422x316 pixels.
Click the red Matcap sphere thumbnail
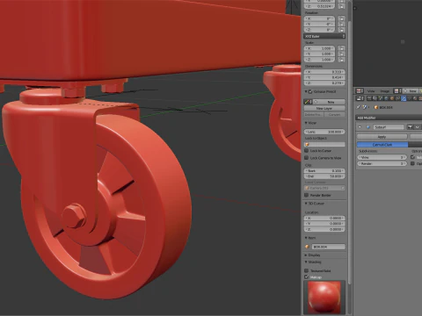tap(324, 297)
